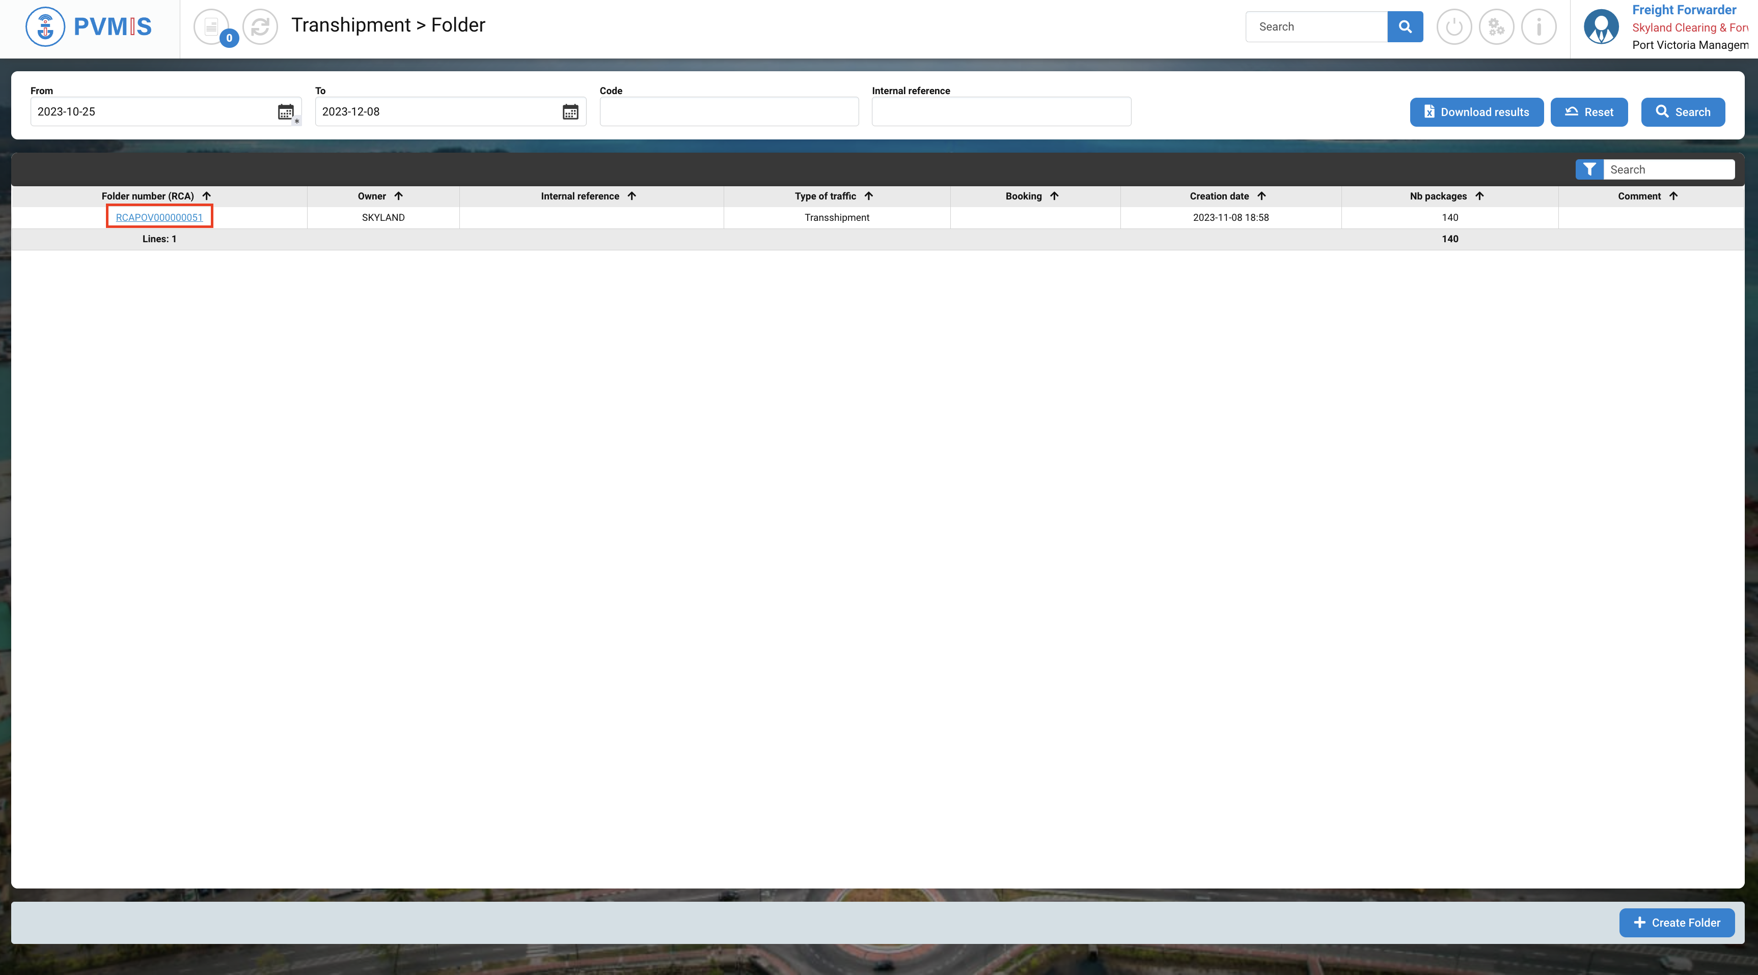Open the To date calendar picker
This screenshot has width=1758, height=975.
tap(570, 112)
